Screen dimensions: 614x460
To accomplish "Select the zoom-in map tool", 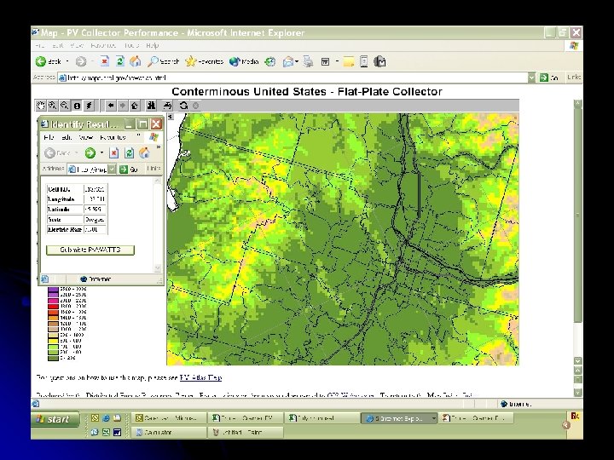I will coord(52,106).
